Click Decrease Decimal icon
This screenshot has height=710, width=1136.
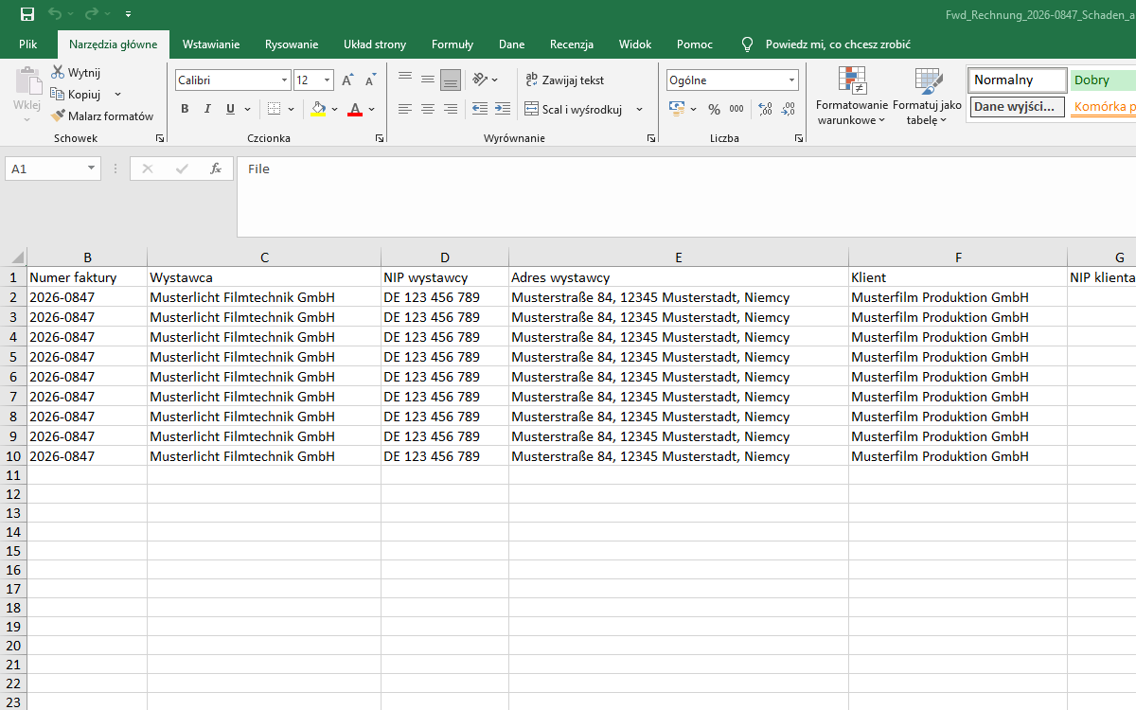pos(788,109)
